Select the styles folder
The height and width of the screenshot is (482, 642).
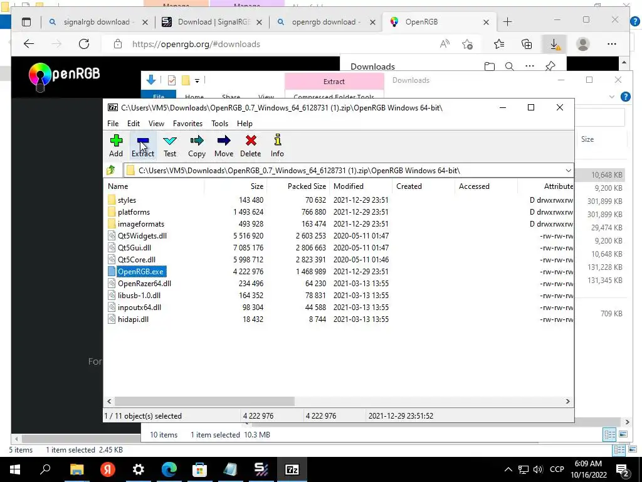tap(127, 200)
